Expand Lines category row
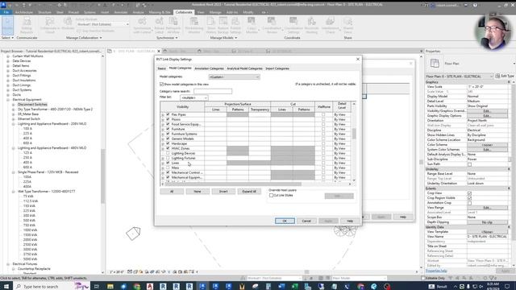 click(163, 163)
